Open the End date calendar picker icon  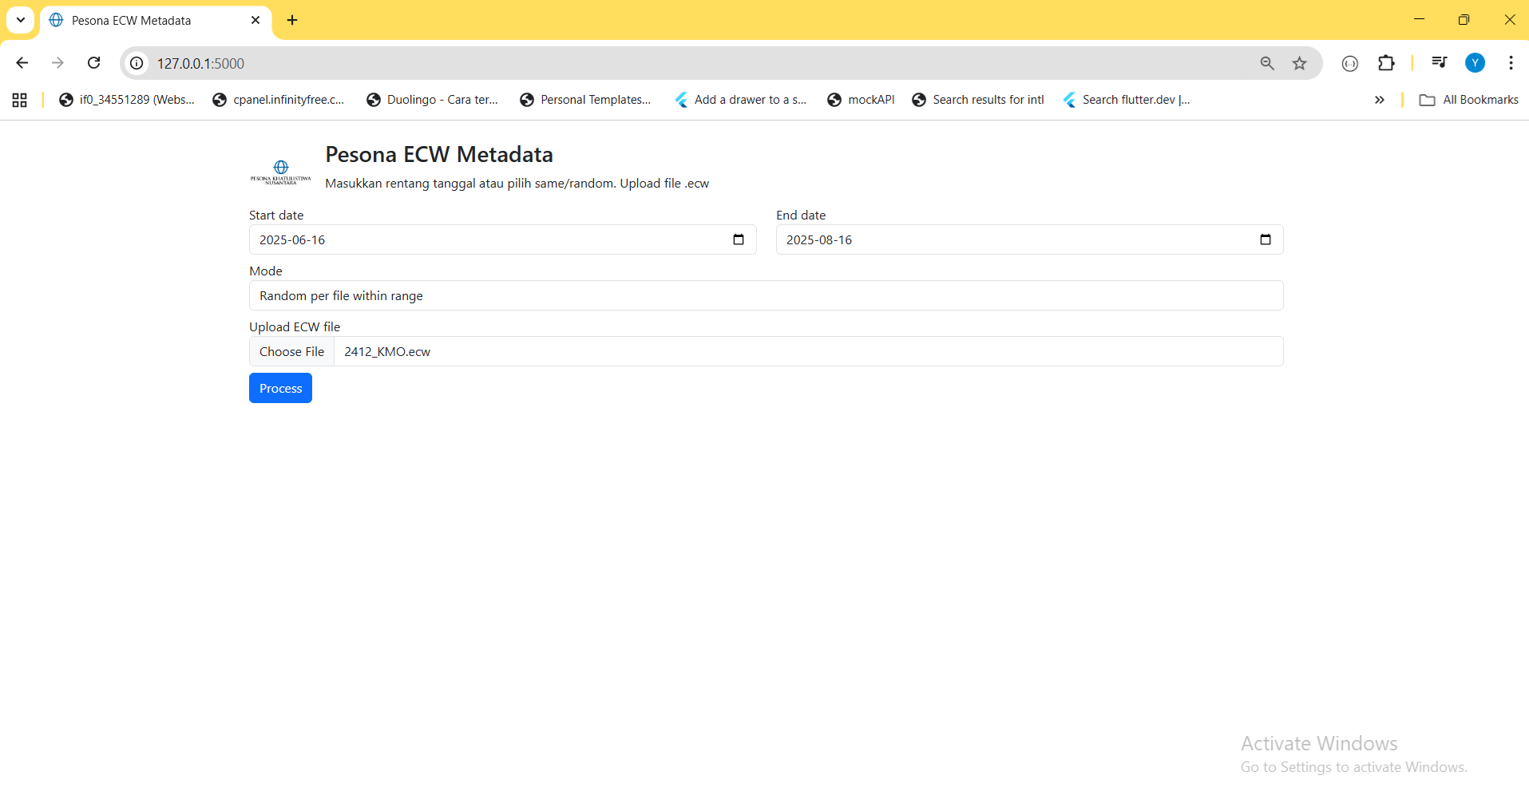click(x=1265, y=239)
